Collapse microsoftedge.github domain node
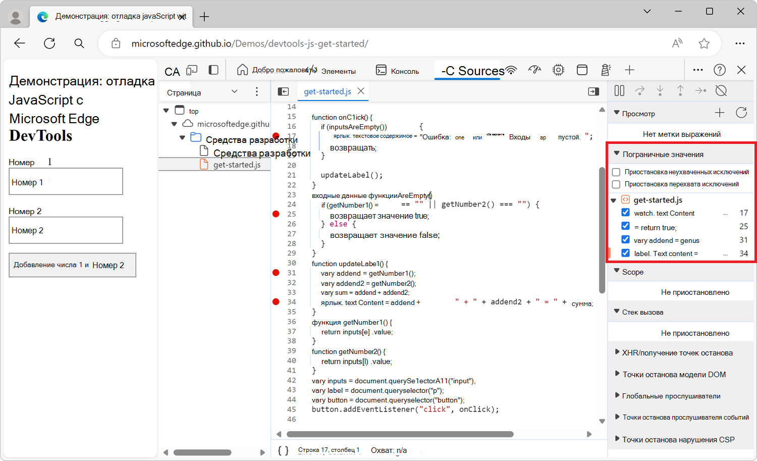 click(174, 124)
